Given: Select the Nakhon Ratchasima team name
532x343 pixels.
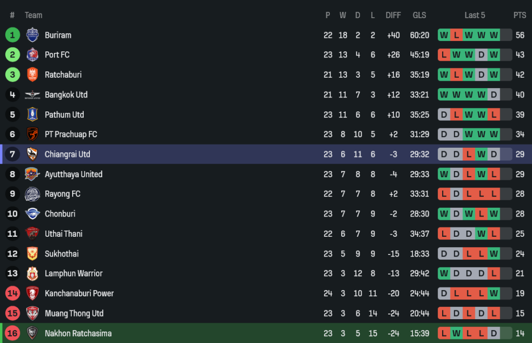Looking at the screenshot, I should tap(78, 333).
